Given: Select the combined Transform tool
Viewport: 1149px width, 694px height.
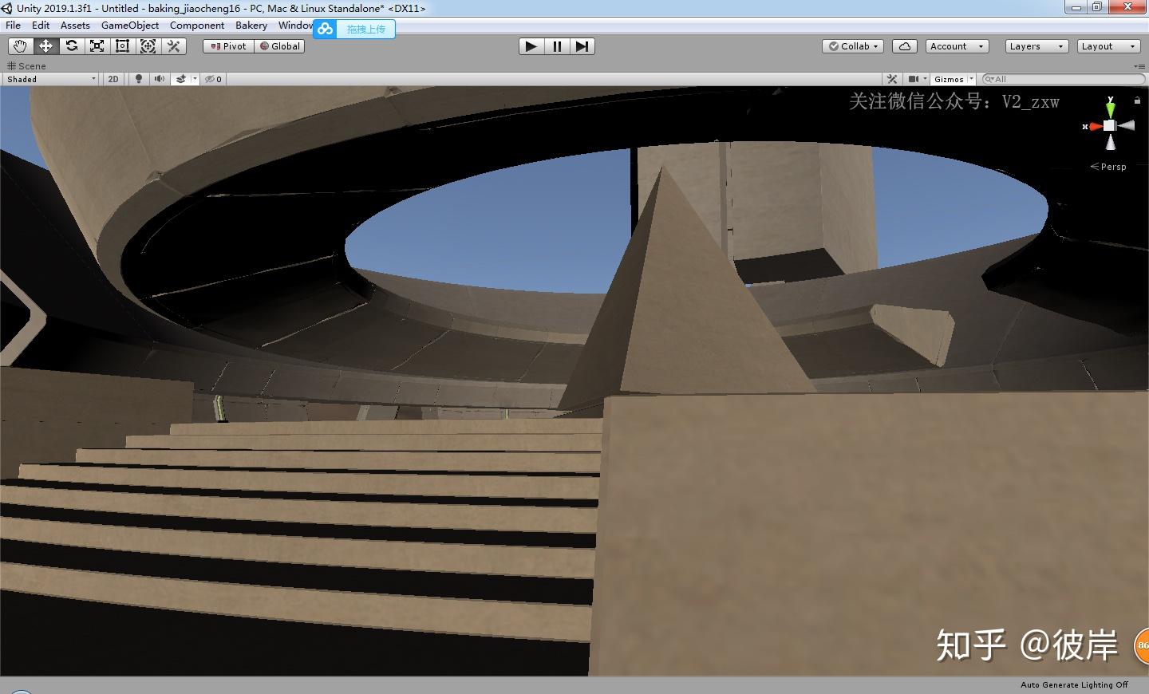Looking at the screenshot, I should click(148, 46).
